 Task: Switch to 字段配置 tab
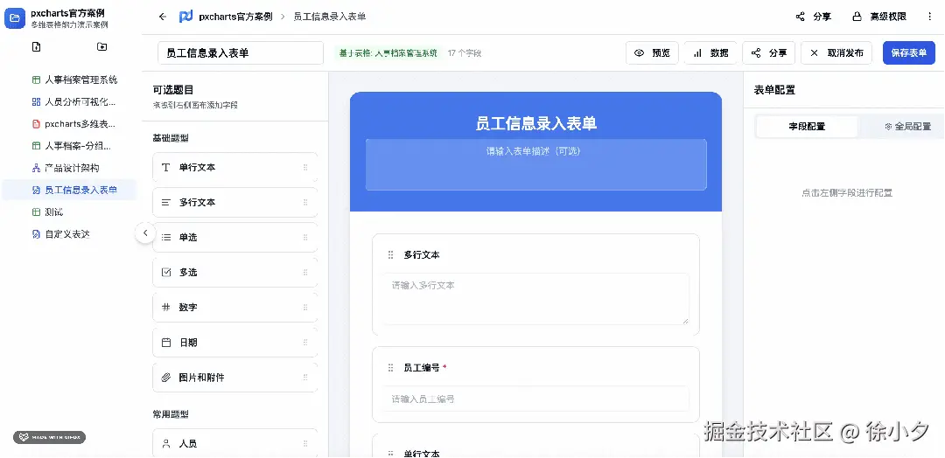pyautogui.click(x=807, y=127)
